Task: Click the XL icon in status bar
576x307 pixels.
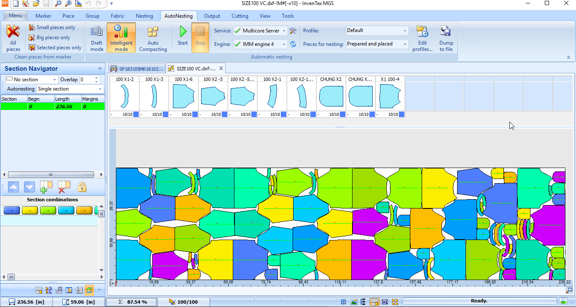Action: click(x=385, y=302)
